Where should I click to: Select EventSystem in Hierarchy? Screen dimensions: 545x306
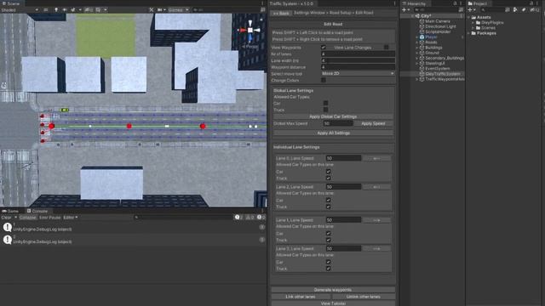(437, 68)
